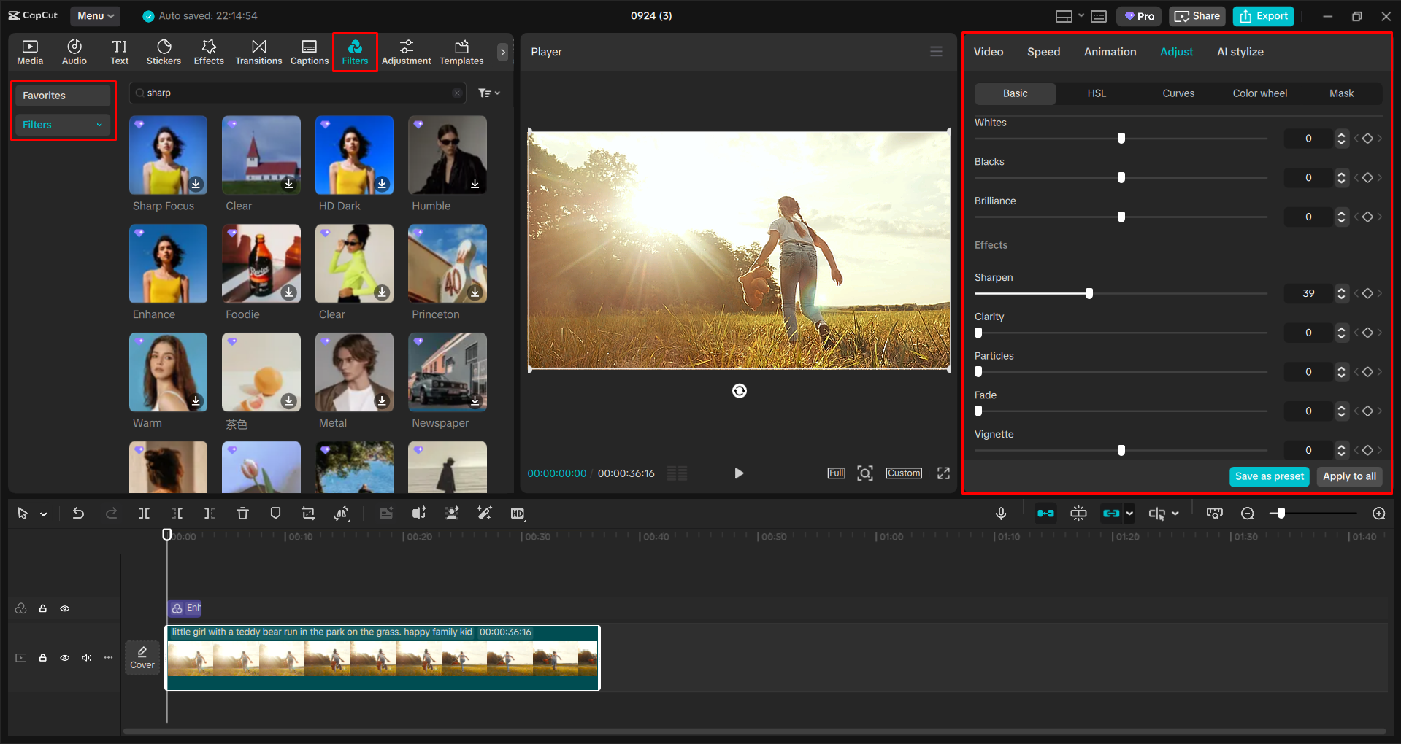Open the Stickers panel
The height and width of the screenshot is (744, 1401).
[x=164, y=51]
